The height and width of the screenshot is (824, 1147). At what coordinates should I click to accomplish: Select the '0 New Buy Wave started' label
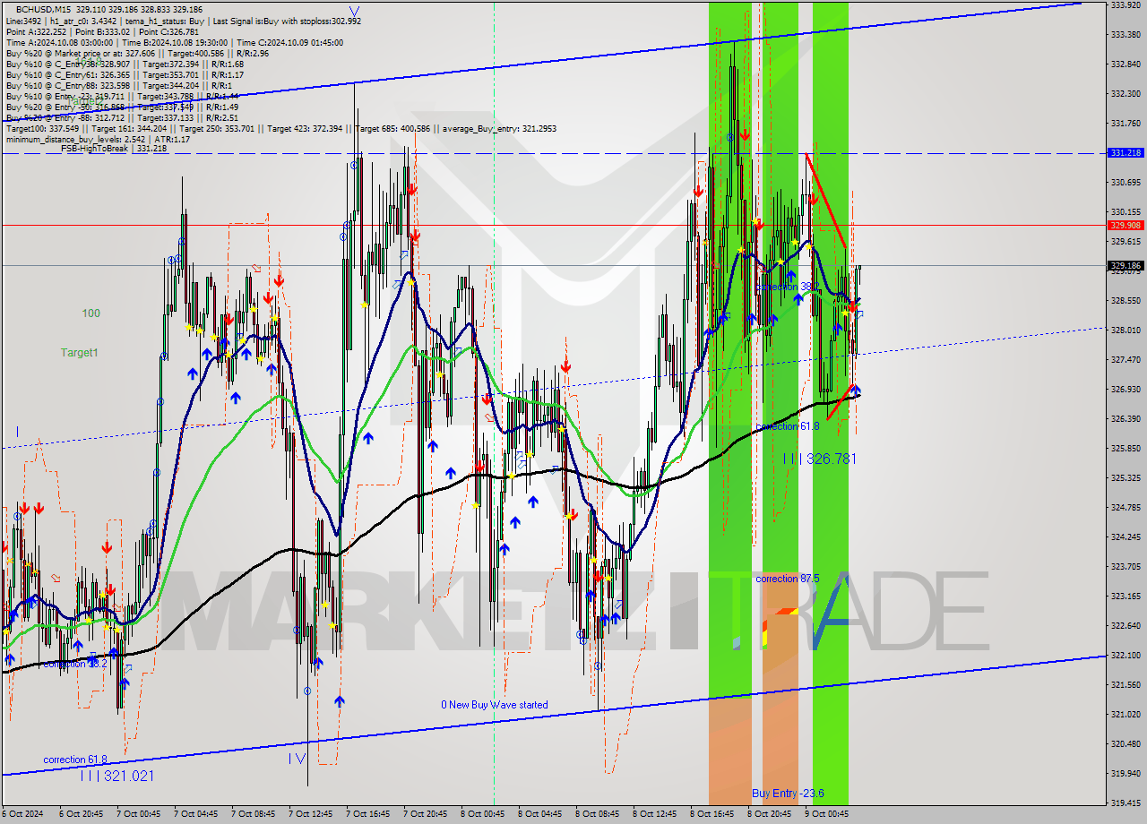pyautogui.click(x=495, y=706)
